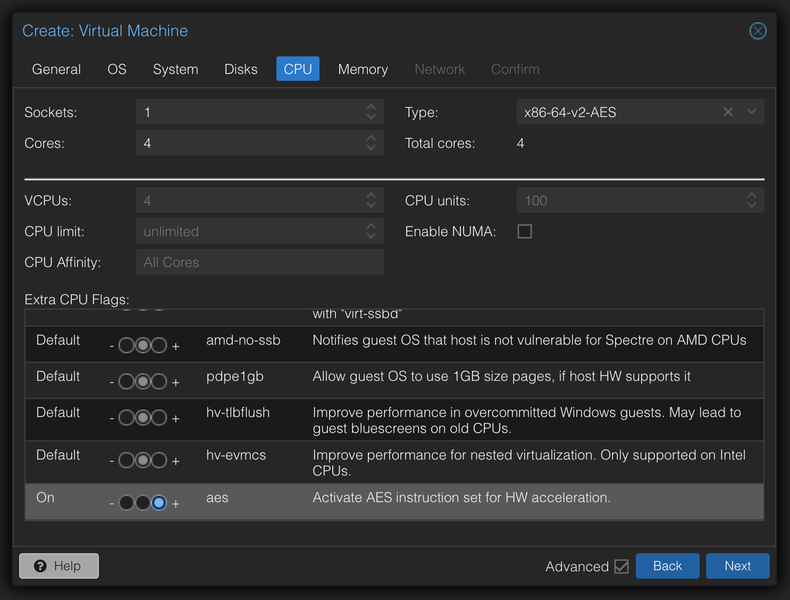Decrease the Cores count with down arrow

371,148
